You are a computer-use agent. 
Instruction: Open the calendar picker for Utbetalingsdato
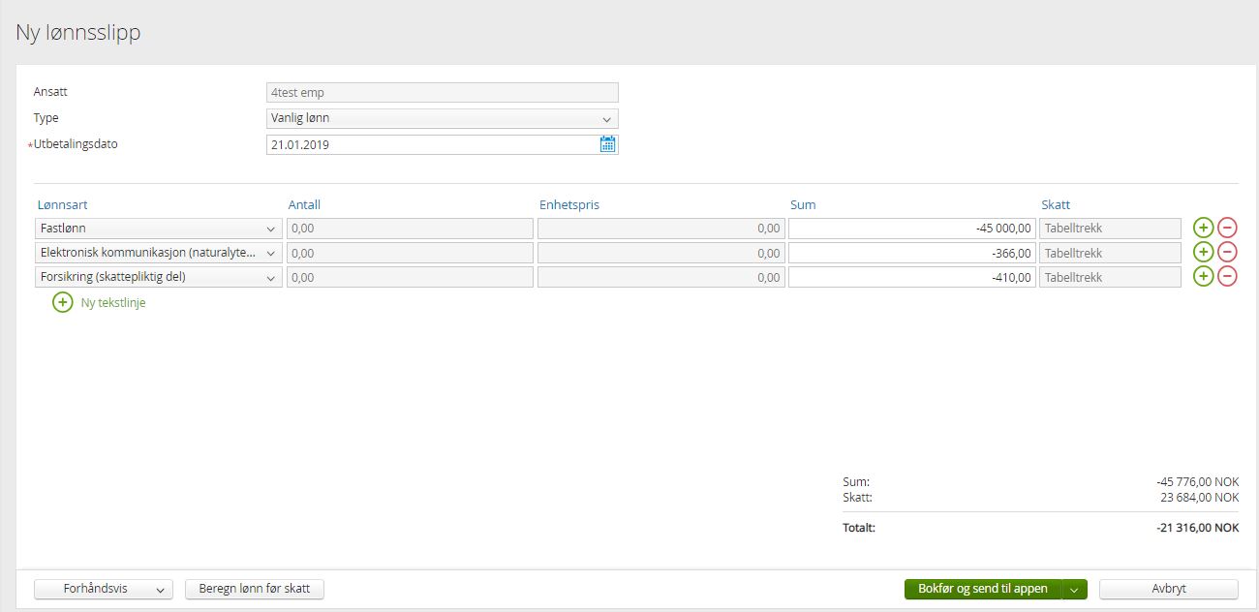pyautogui.click(x=607, y=144)
